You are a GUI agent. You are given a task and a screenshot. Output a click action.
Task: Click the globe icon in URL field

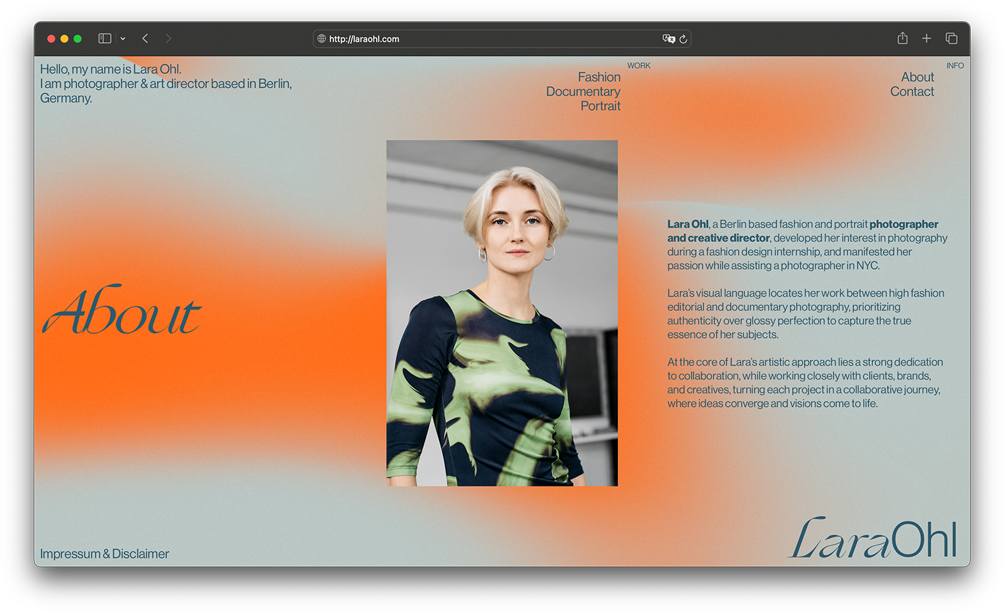click(321, 39)
